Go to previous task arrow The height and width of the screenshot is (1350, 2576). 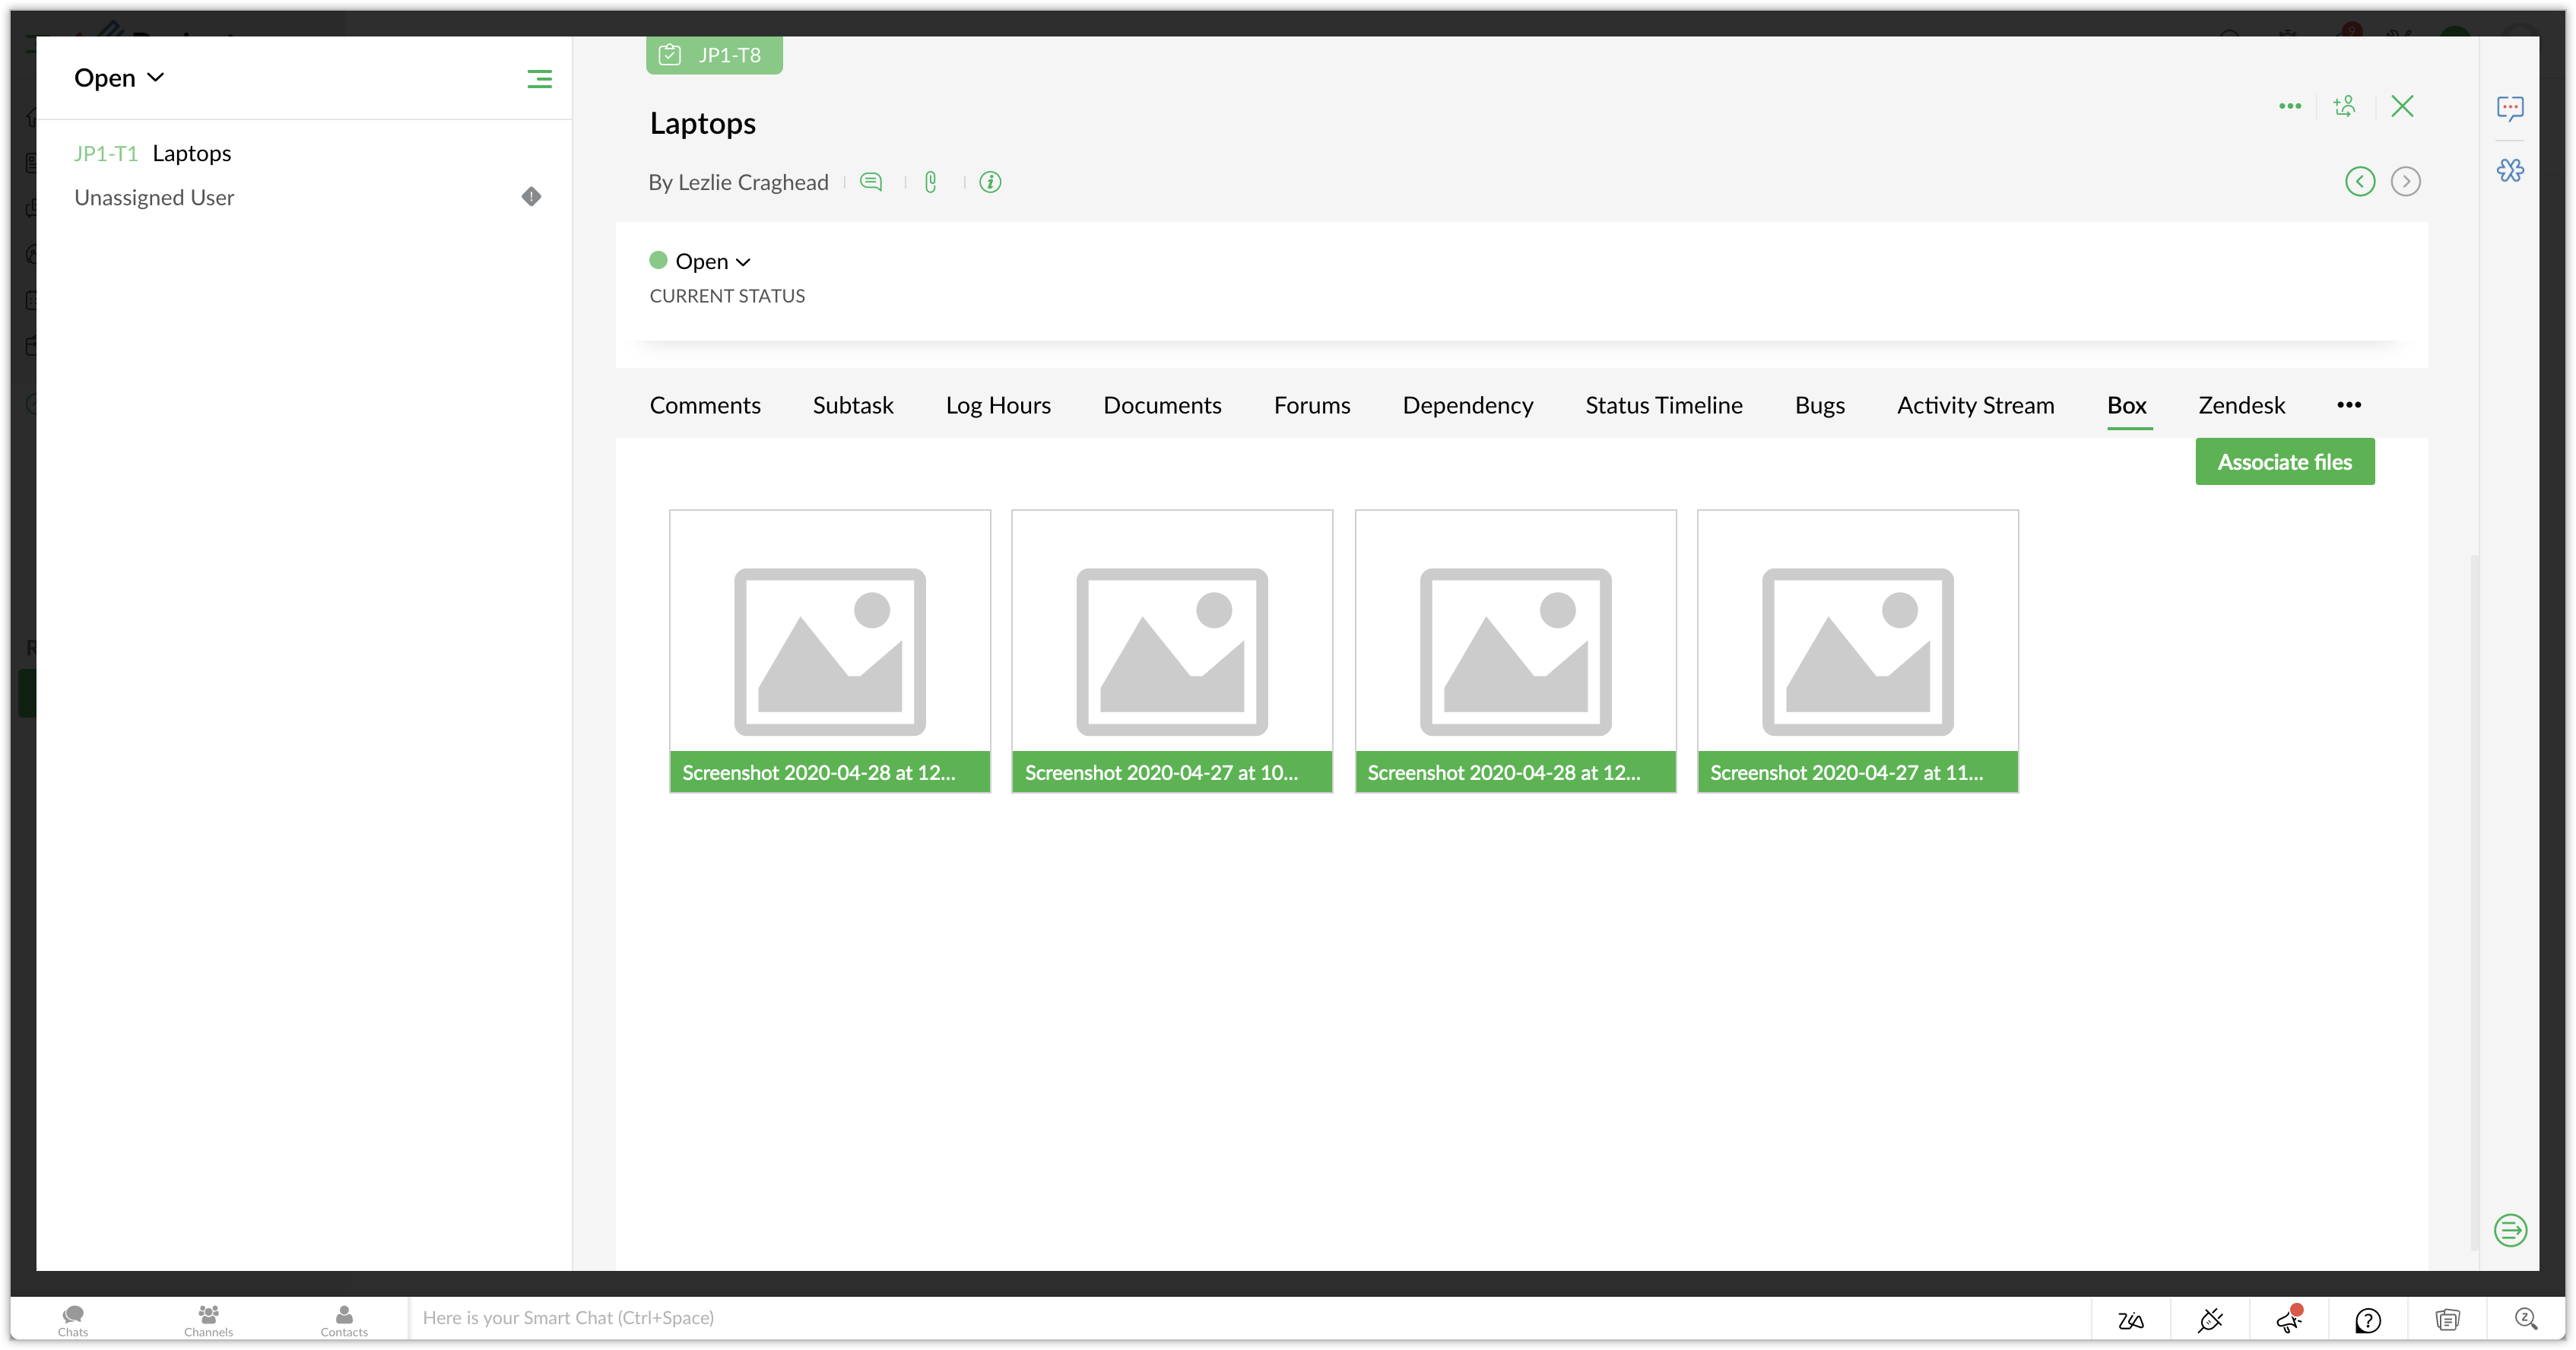pyautogui.click(x=2360, y=181)
